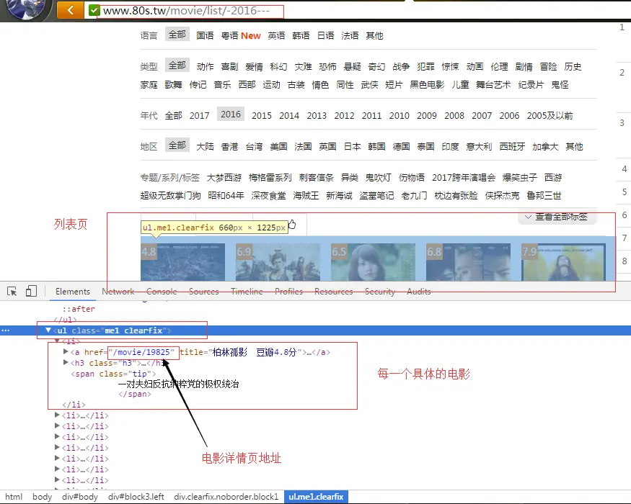Expand the a href /movie/19825 node
631x504 pixels.
click(66, 351)
